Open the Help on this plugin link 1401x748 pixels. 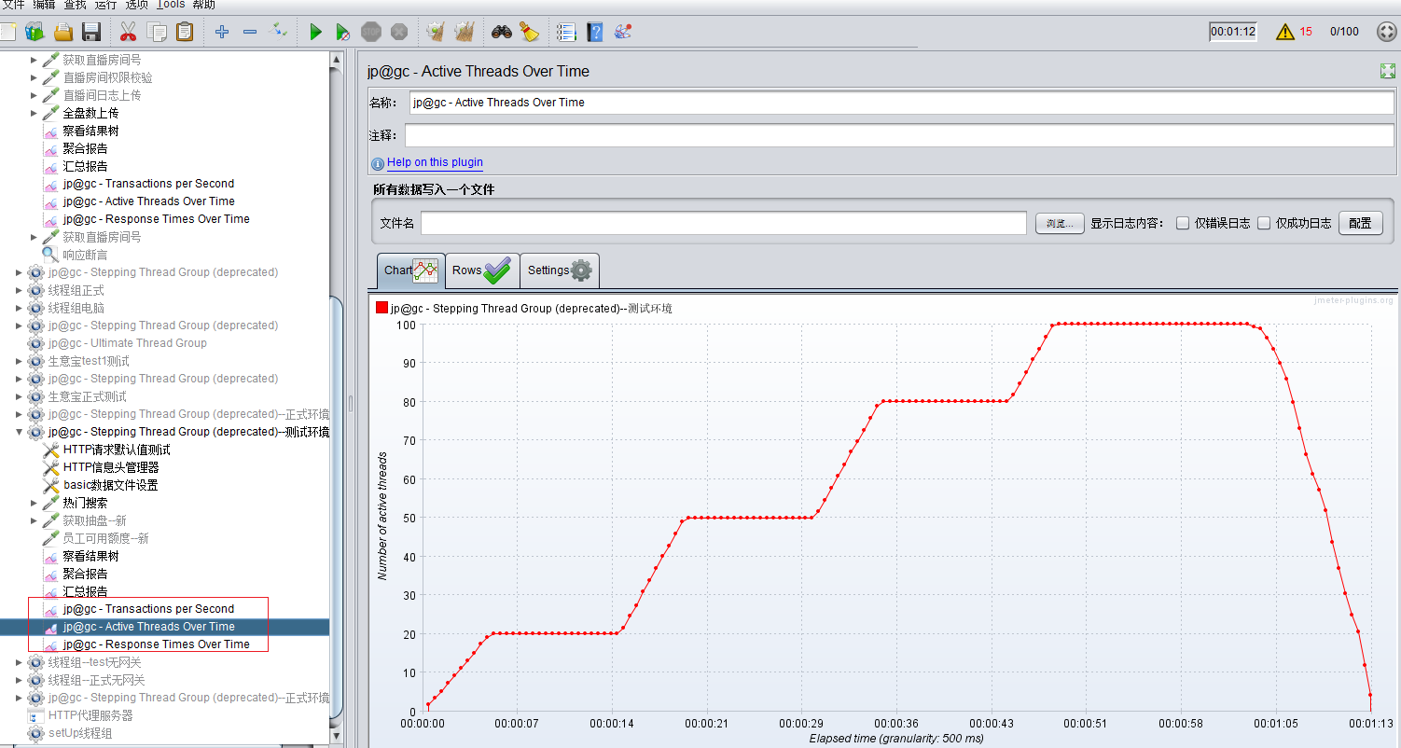pos(435,162)
